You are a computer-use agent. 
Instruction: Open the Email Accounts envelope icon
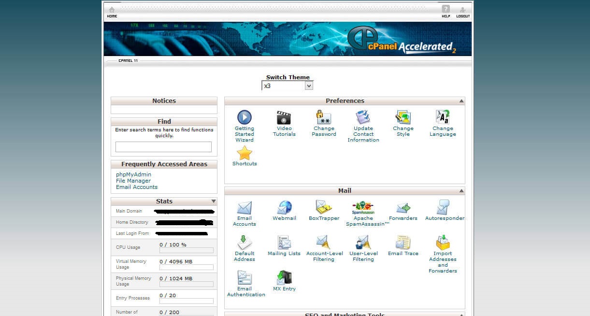pyautogui.click(x=245, y=208)
